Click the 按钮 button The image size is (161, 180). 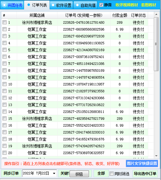[x=79, y=174]
